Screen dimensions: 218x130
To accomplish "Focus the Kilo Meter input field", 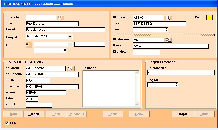I will click(146, 52).
